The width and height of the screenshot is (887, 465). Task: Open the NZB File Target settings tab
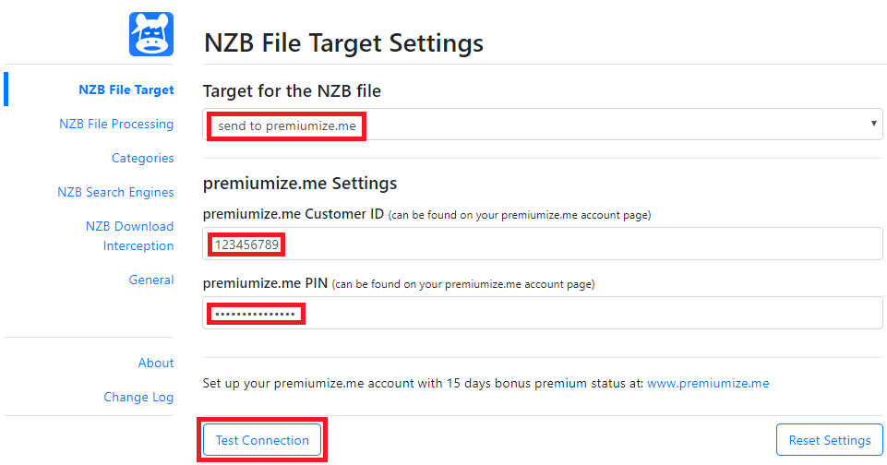(x=126, y=89)
